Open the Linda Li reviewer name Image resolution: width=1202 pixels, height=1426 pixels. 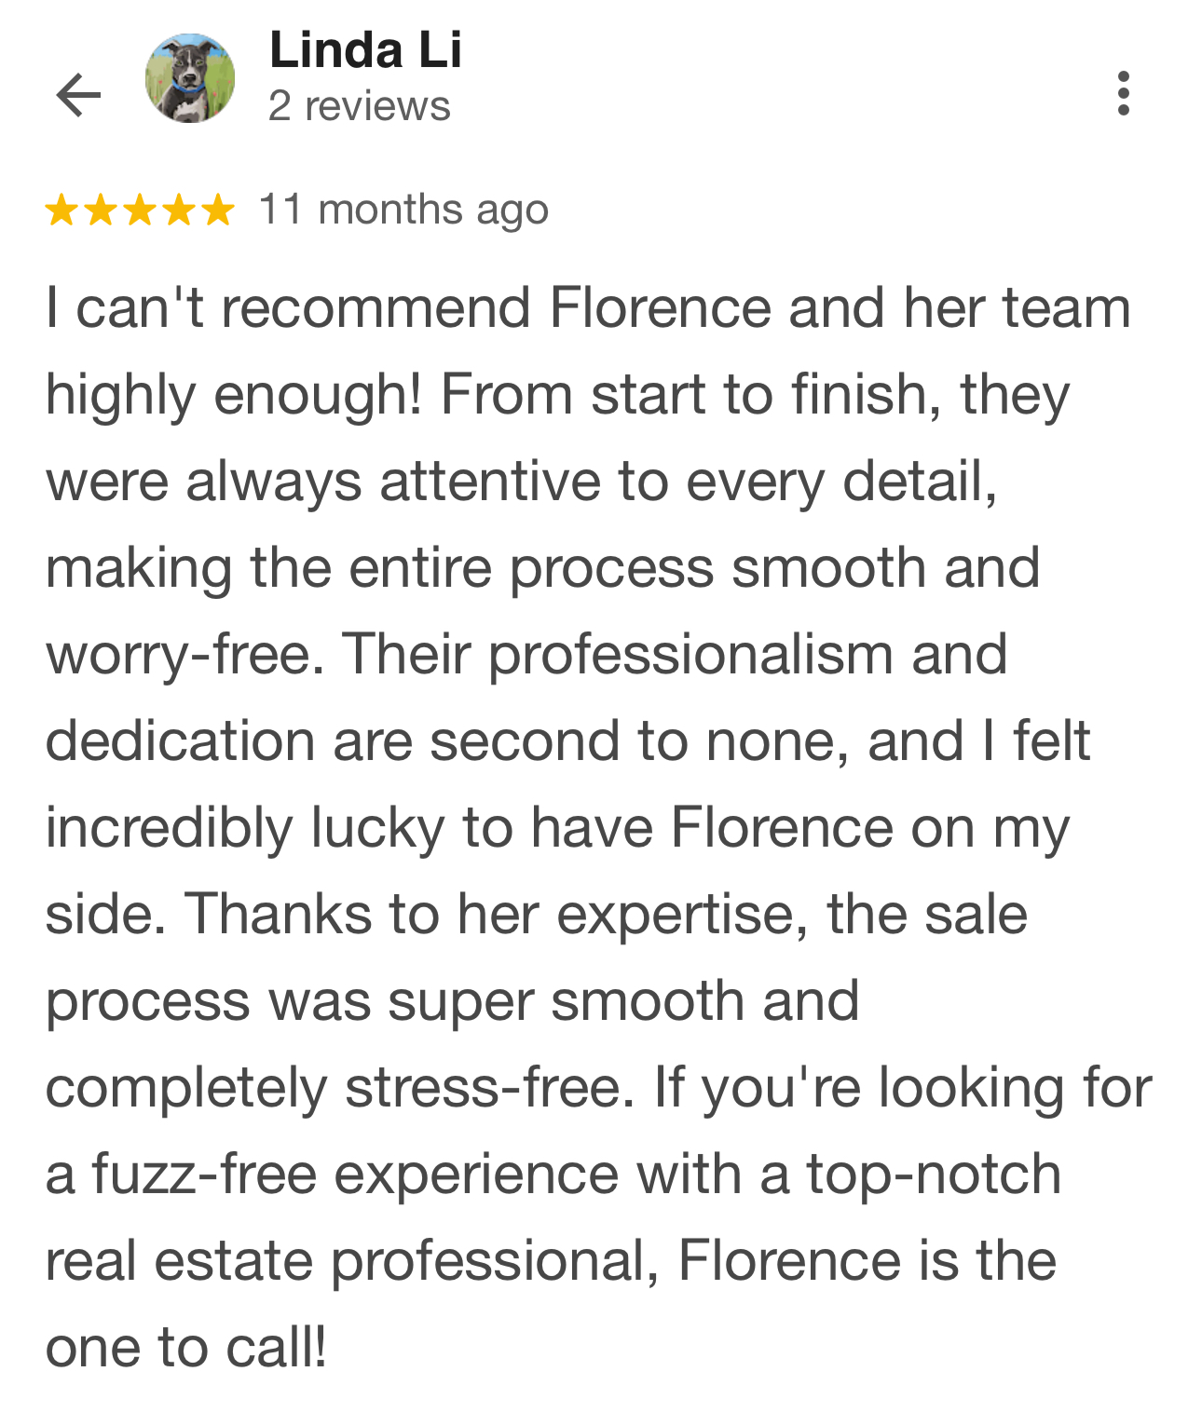pyautogui.click(x=365, y=50)
